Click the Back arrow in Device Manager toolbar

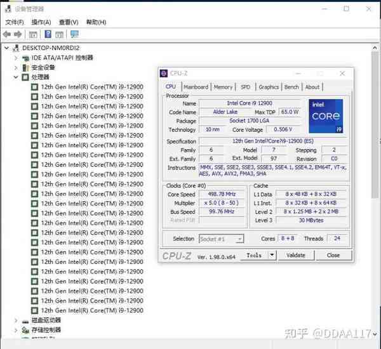click(7, 34)
